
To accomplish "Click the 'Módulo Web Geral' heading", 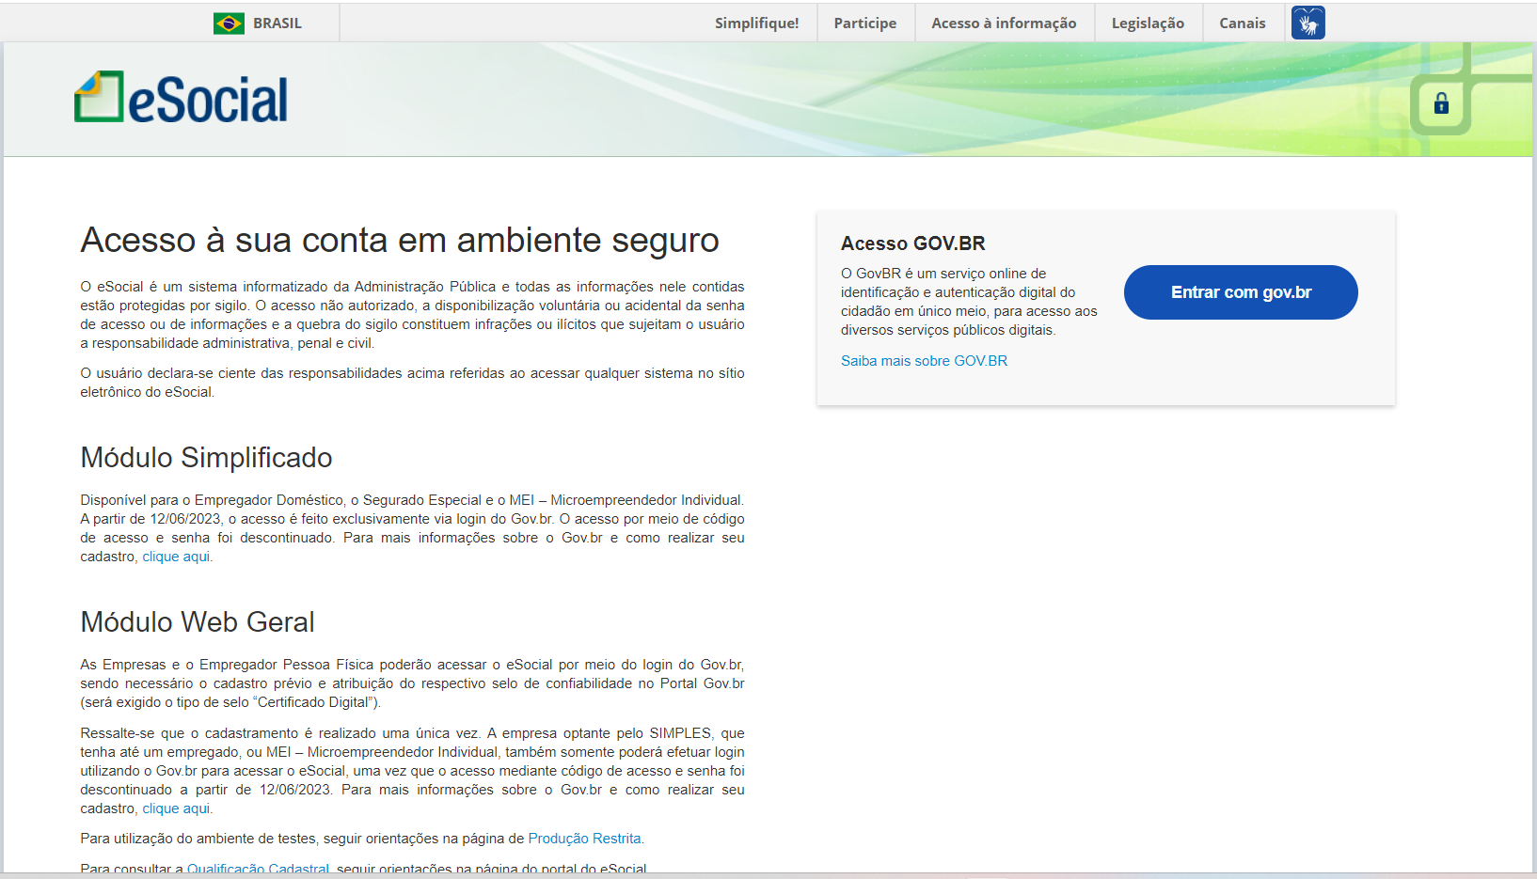I will (198, 622).
